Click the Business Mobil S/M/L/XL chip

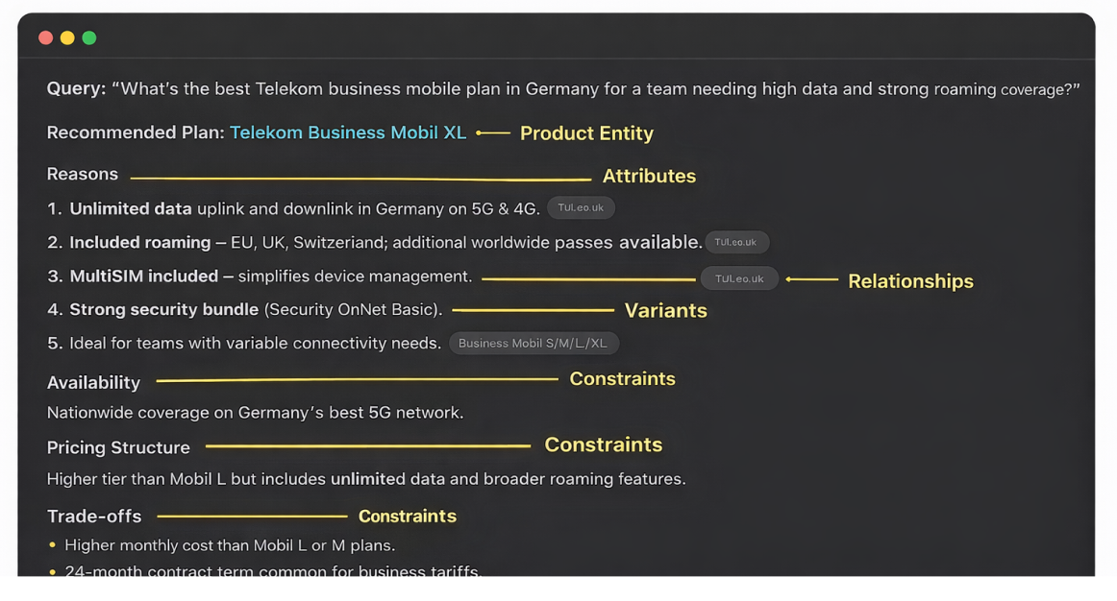(533, 343)
